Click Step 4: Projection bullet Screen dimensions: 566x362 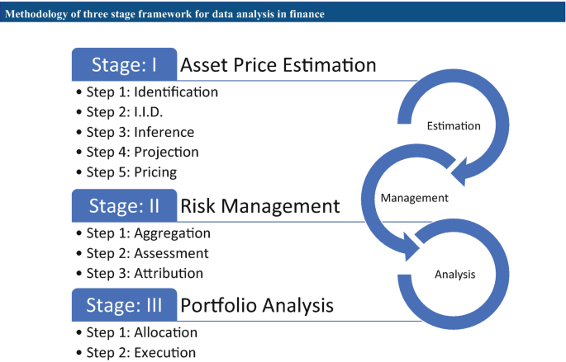pos(137,152)
